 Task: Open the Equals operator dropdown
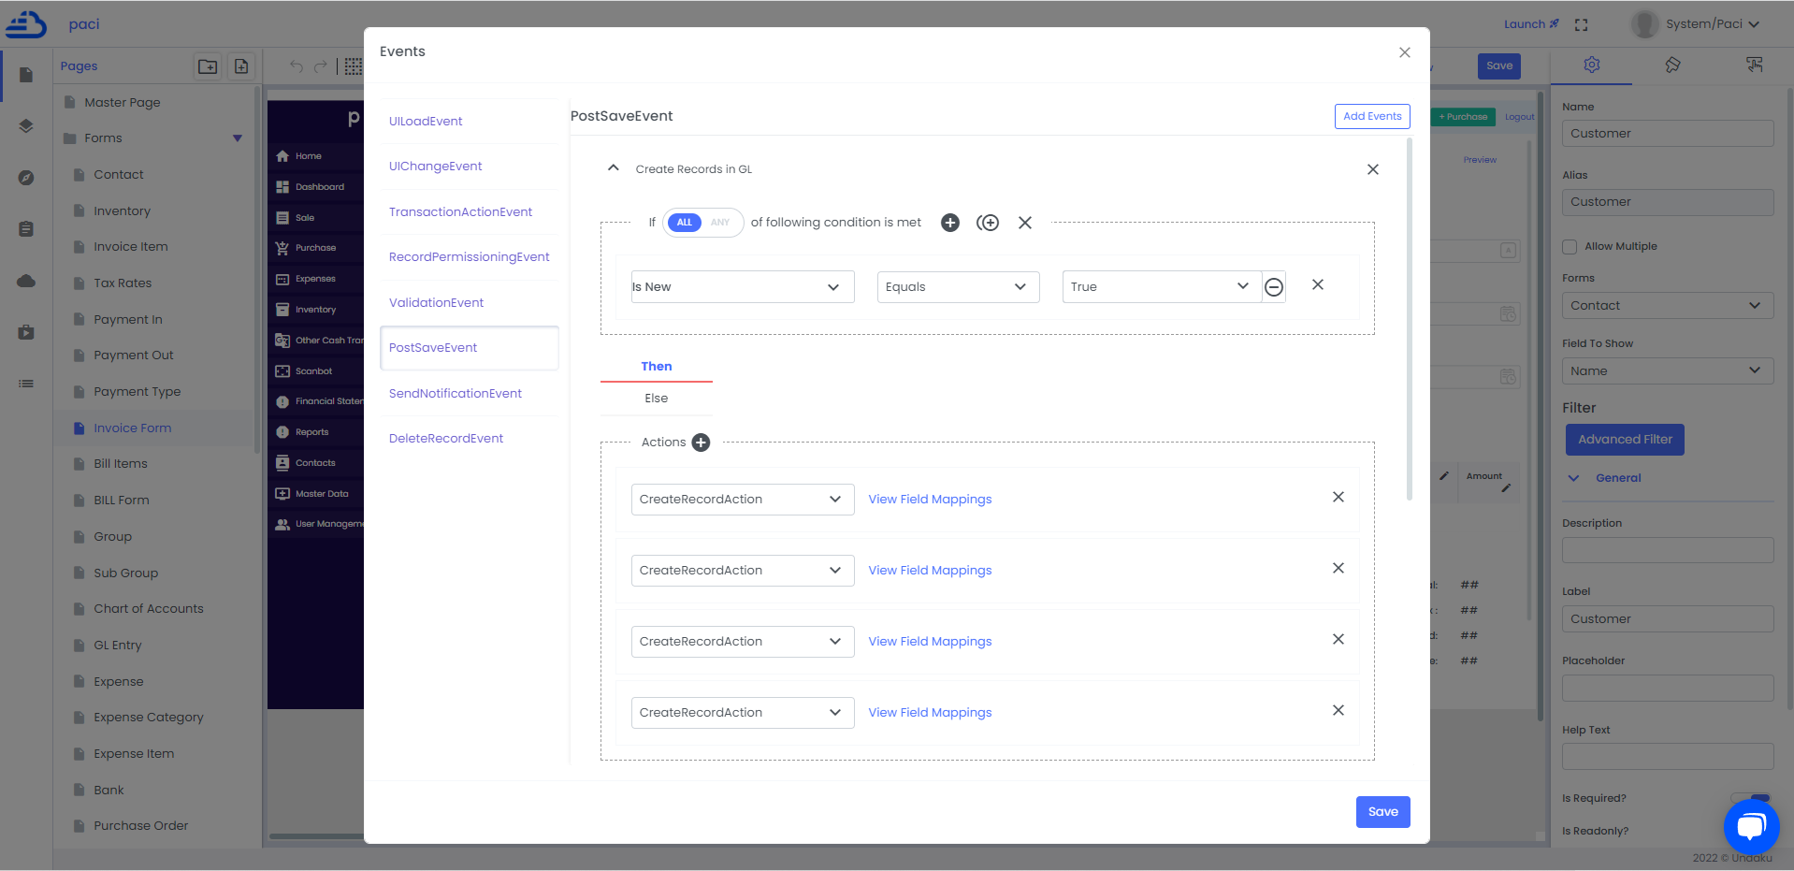point(957,287)
